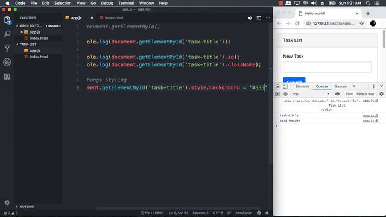Open the Default levels dropdown
This screenshot has height=217, width=386.
365,94
